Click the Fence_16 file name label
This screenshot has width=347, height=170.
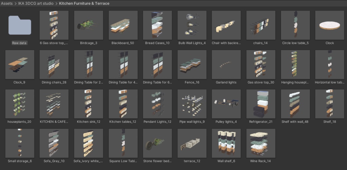click(x=192, y=82)
